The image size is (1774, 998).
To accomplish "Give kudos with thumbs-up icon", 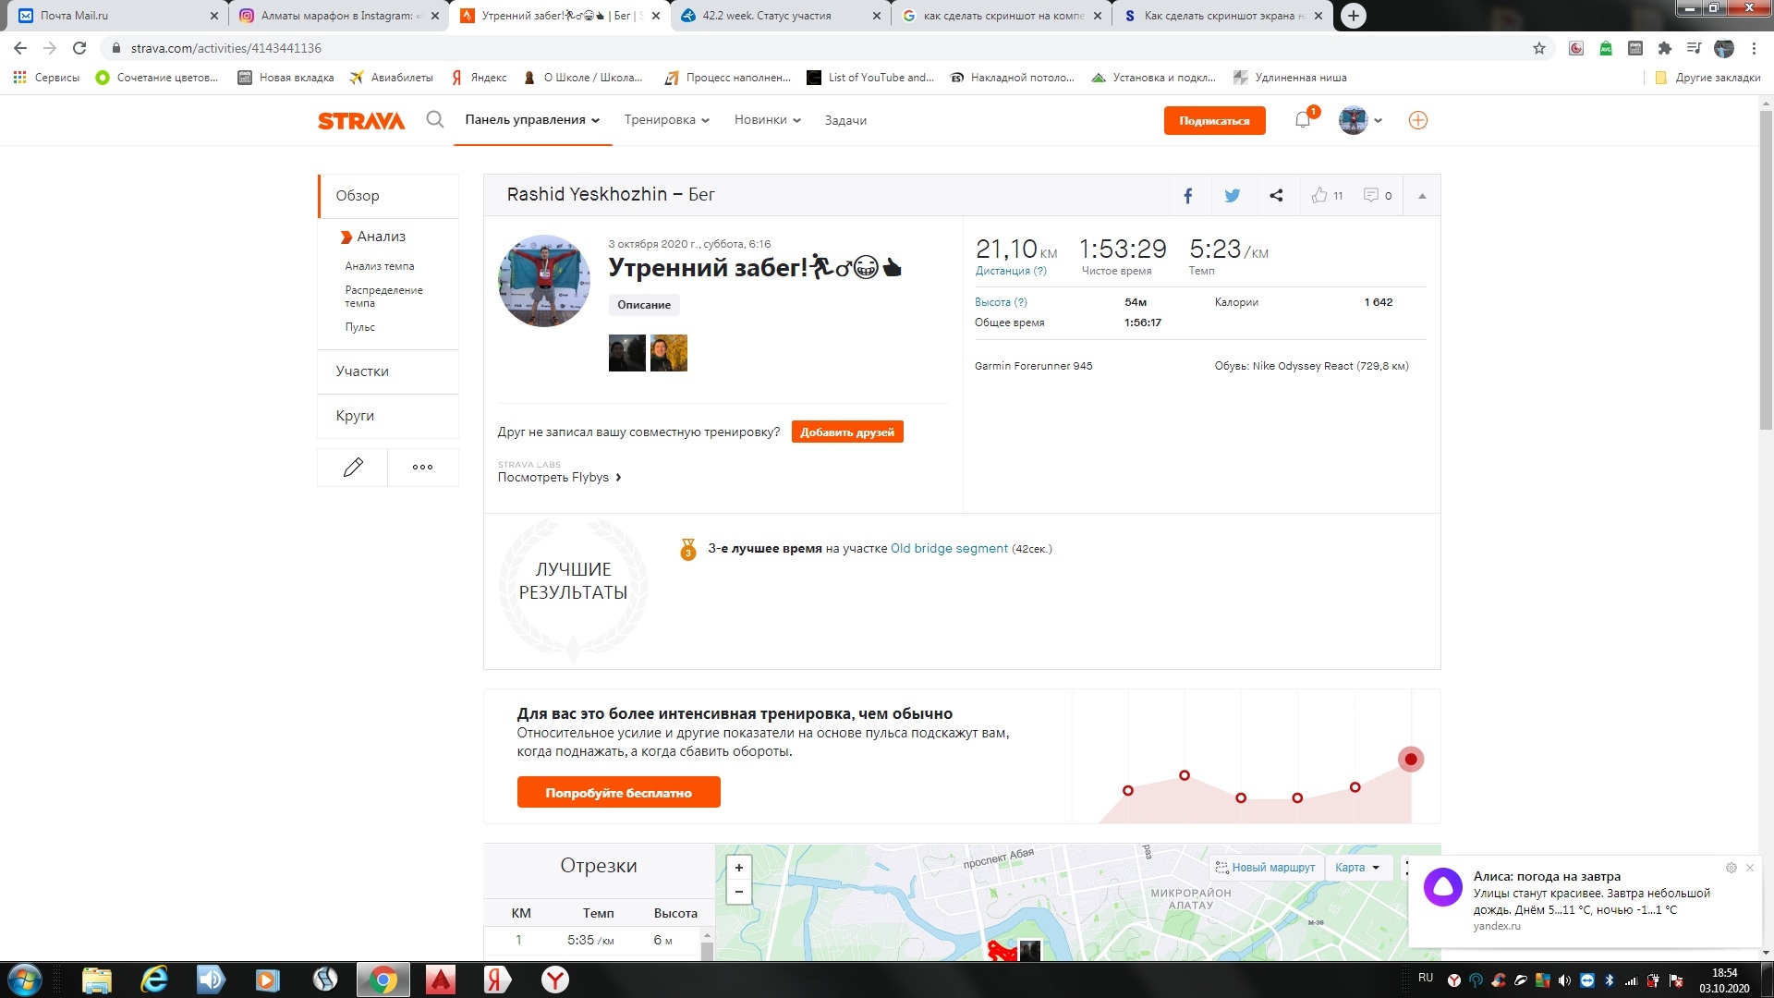I will pos(1319,195).
